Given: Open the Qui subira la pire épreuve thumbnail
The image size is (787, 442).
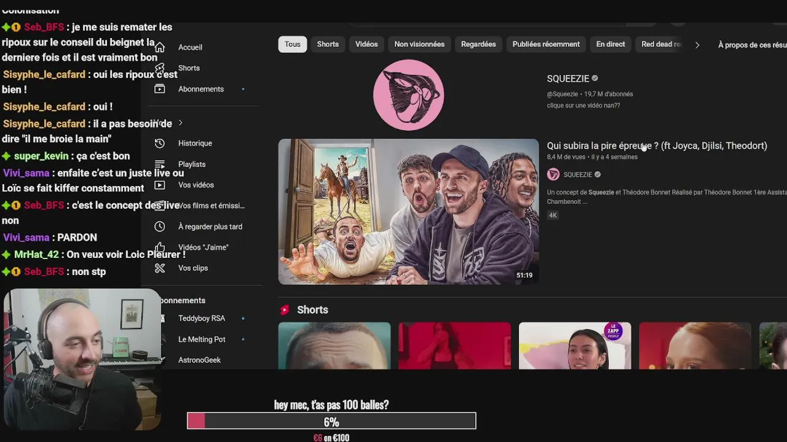Looking at the screenshot, I should pyautogui.click(x=408, y=212).
